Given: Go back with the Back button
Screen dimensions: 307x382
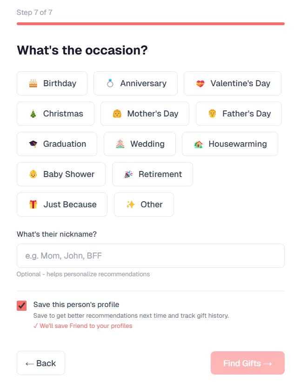Looking at the screenshot, I should point(41,363).
